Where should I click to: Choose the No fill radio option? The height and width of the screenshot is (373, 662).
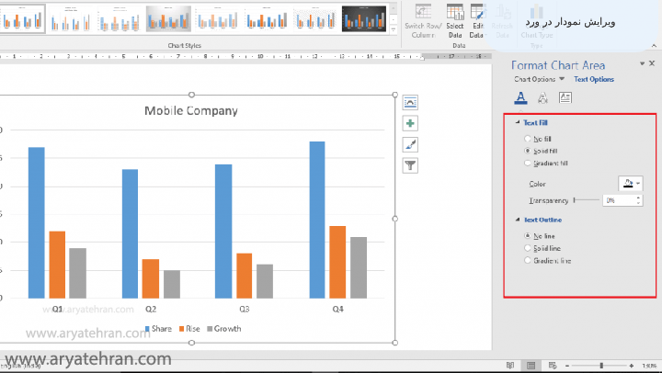pos(527,139)
